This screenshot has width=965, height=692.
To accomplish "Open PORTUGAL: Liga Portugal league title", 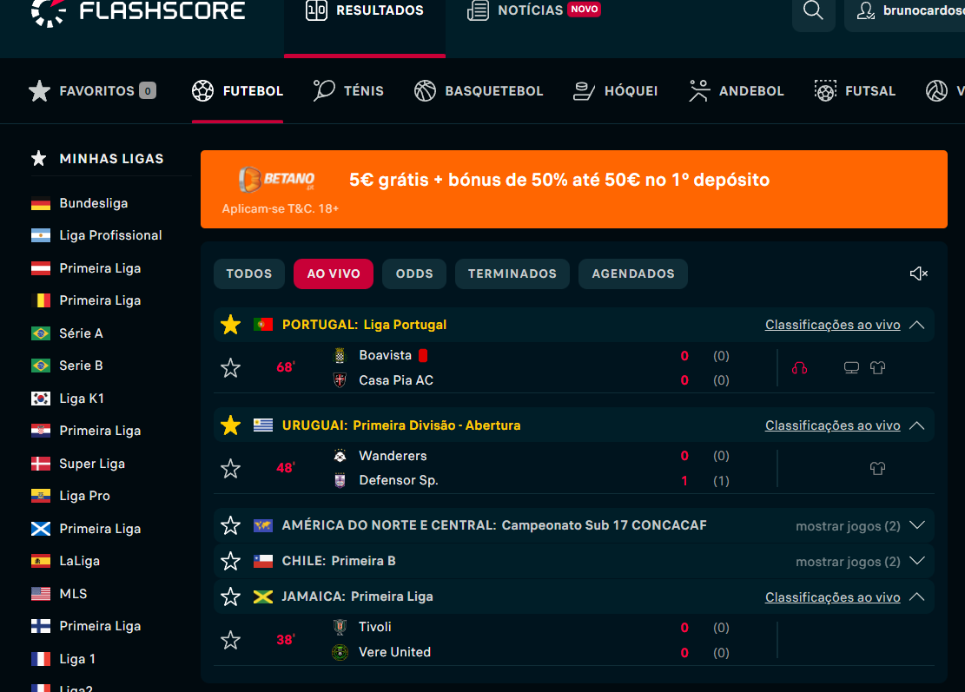I will point(364,325).
